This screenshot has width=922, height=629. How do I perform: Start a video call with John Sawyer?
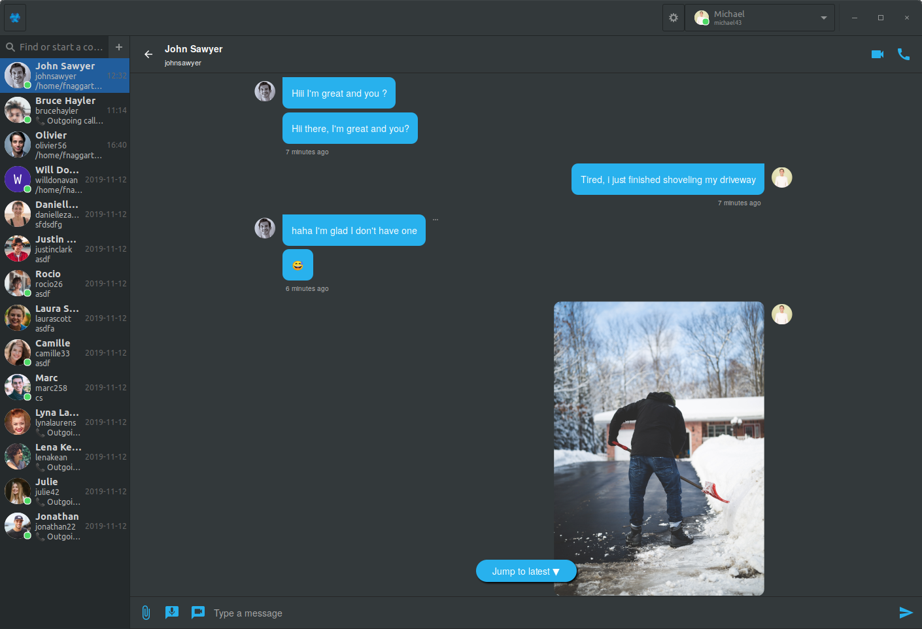point(877,54)
